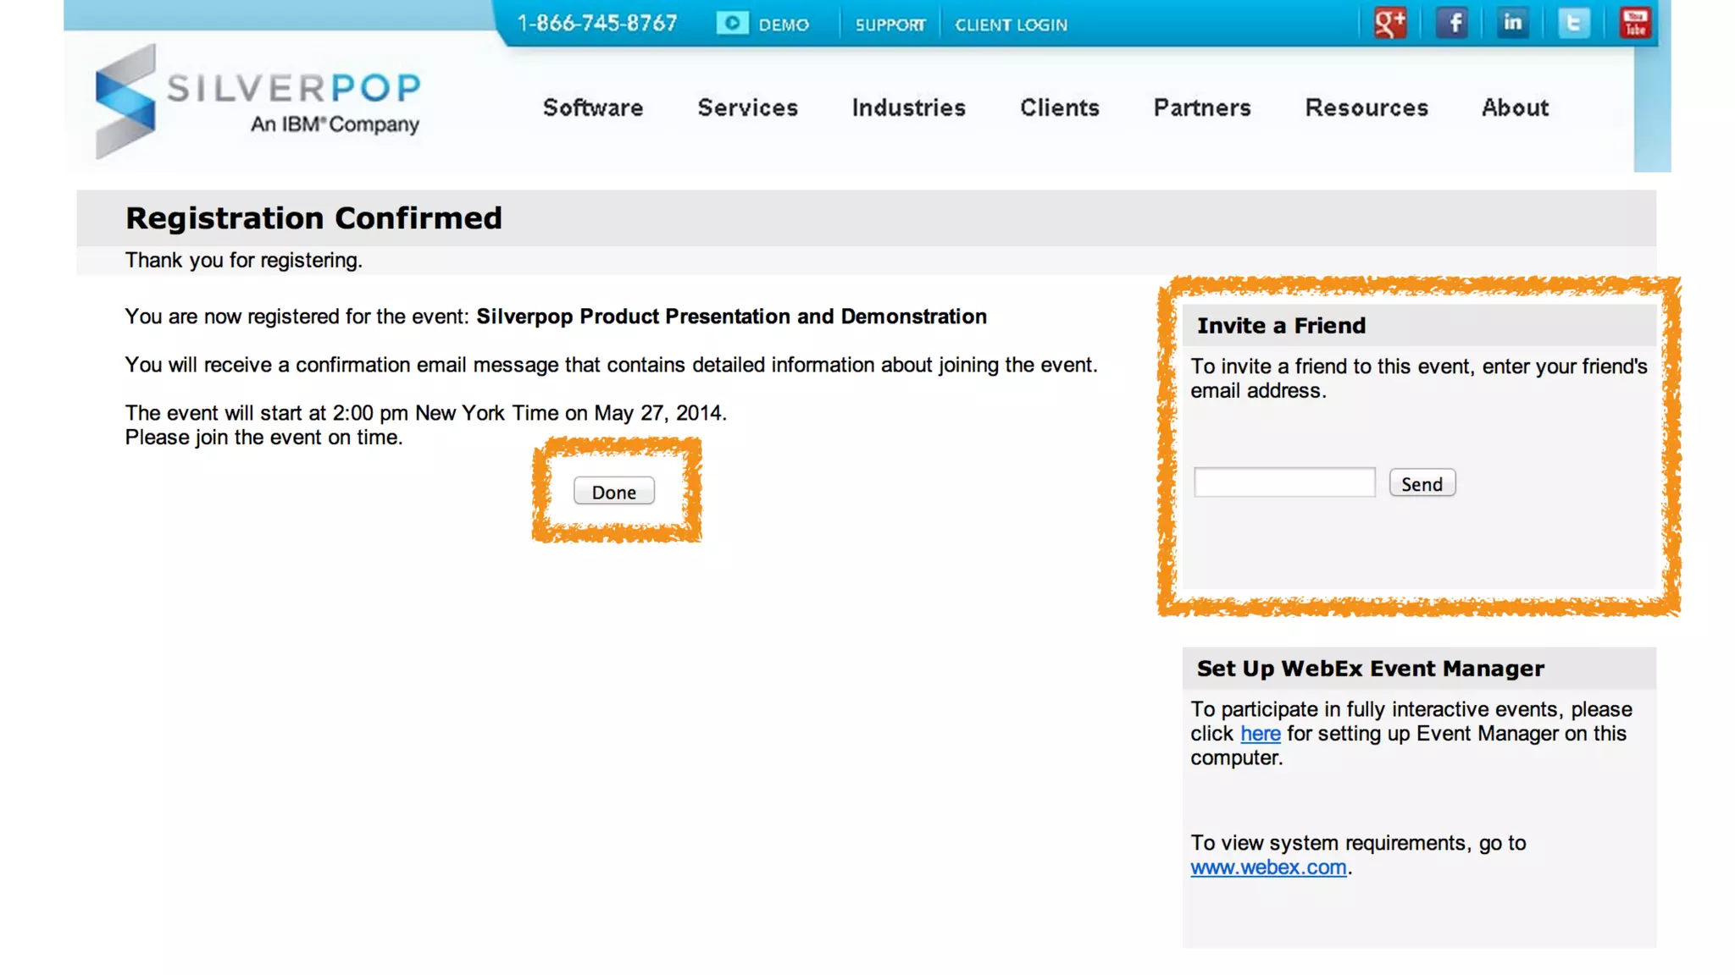Screen dimensions: 1735x975
Task: Click the Send invite button
Action: [x=1422, y=483]
